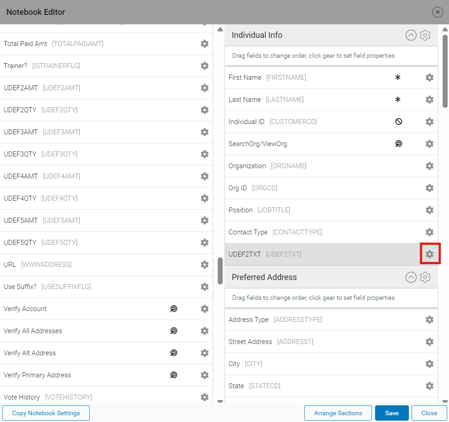Viewport: 449px width, 422px height.
Task: Click the left panel scrollbar thumb
Action: [220, 271]
